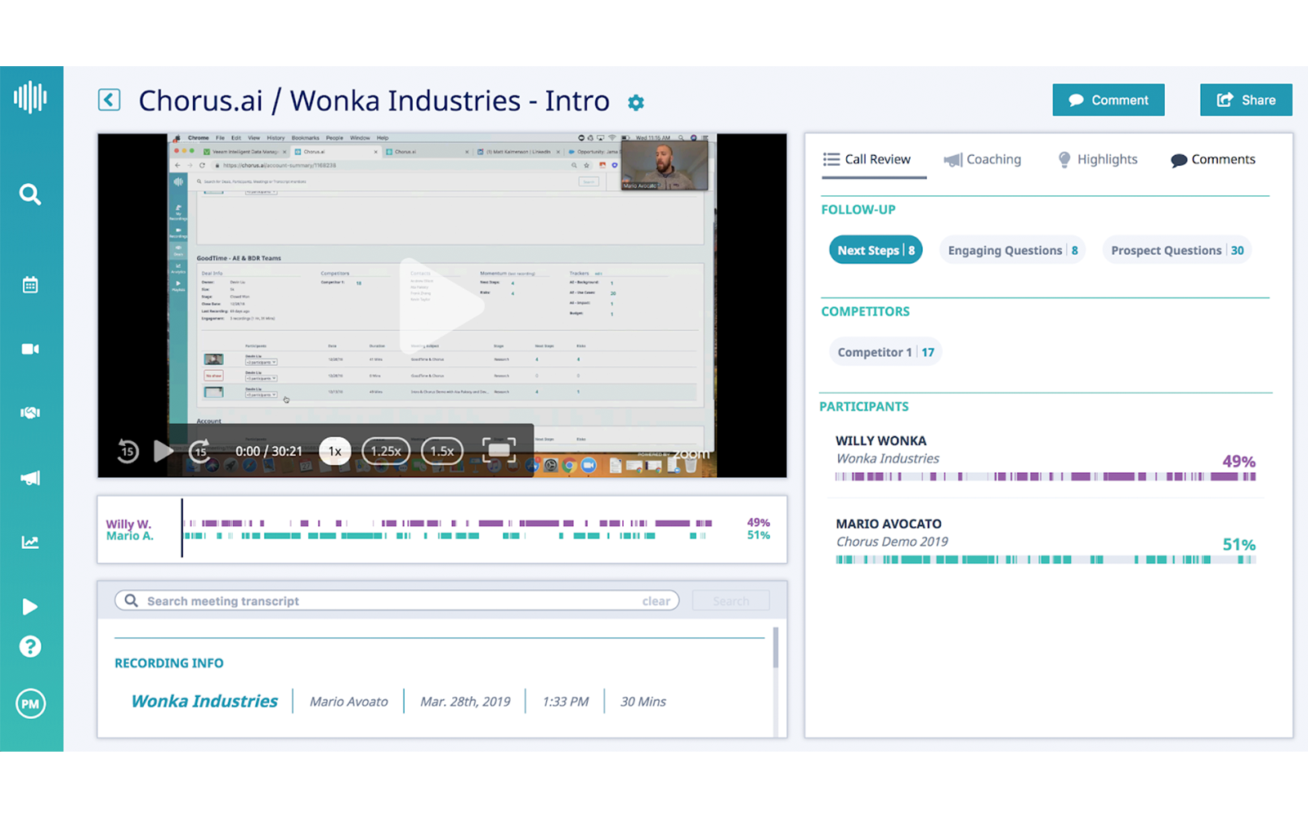
Task: Open analytics chart icon in sidebar
Action: [30, 542]
